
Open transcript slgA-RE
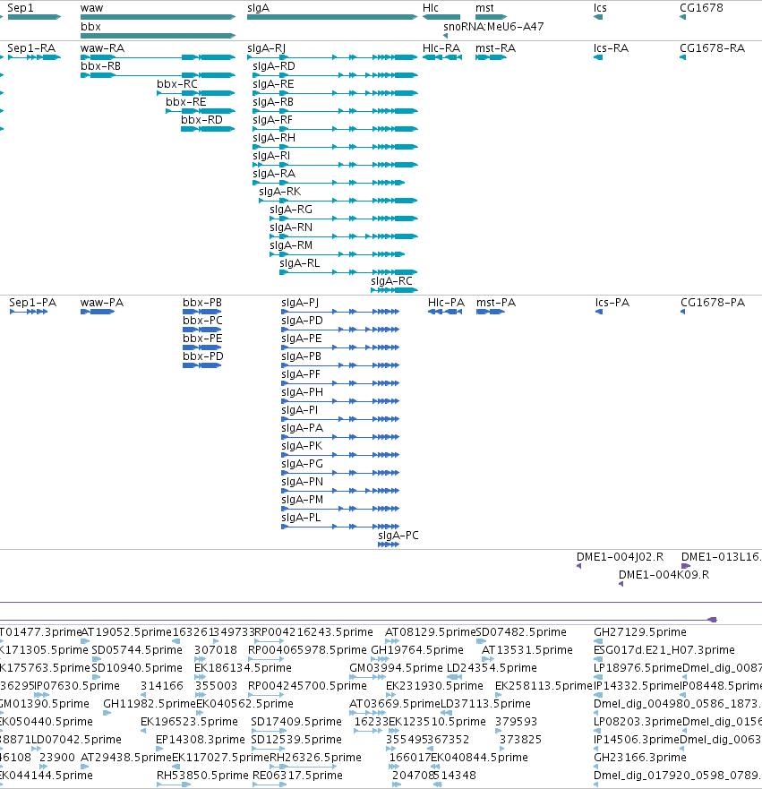(335, 93)
